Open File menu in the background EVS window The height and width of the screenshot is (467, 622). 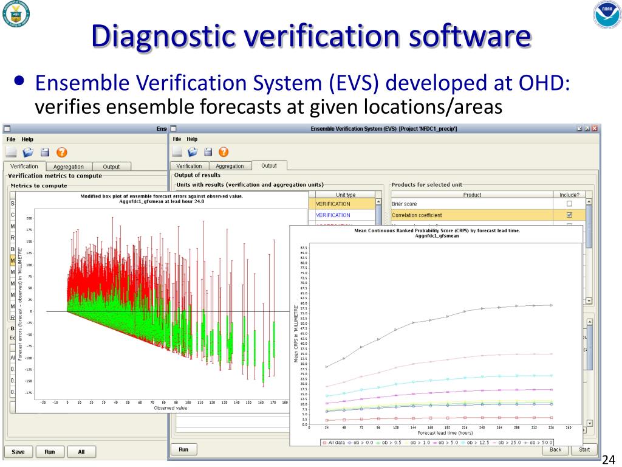point(11,139)
